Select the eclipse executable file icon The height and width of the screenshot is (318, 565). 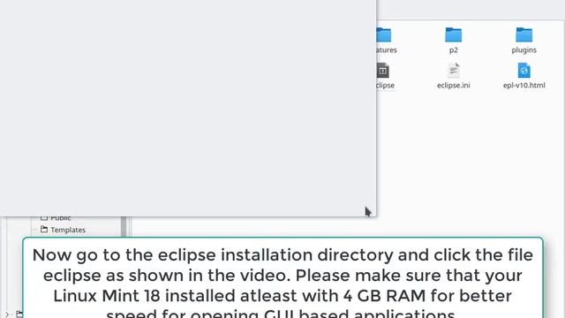383,71
